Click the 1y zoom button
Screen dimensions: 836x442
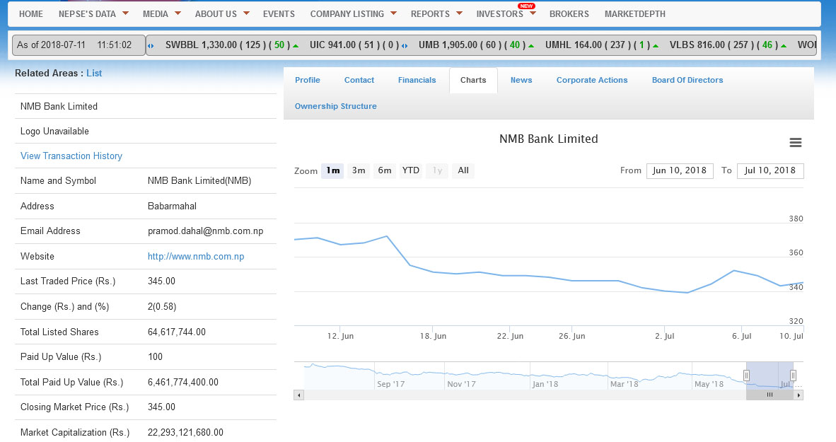click(x=437, y=170)
